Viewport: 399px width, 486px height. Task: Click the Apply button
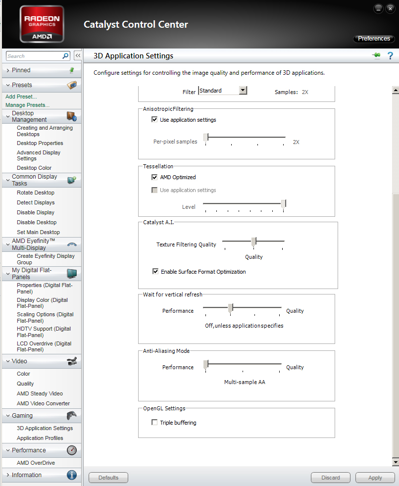(375, 478)
